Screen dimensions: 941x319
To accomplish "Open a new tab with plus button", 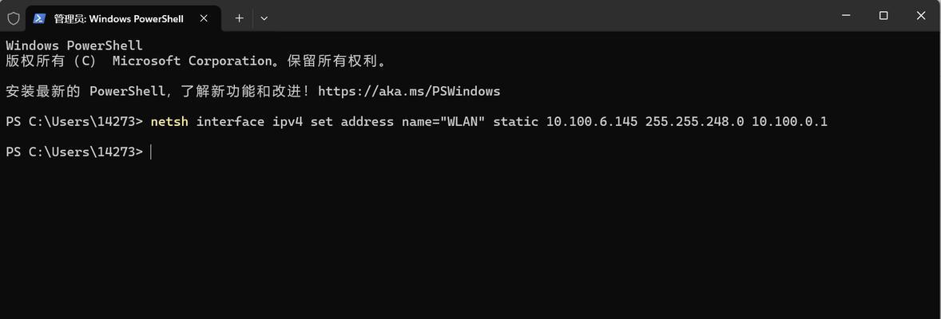I will [239, 18].
